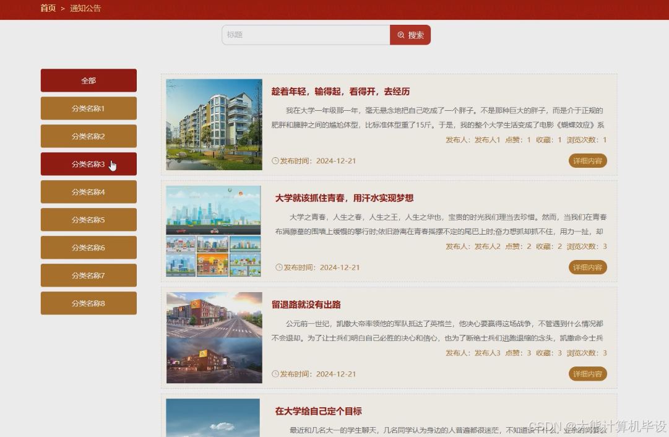Click 发布时间 date of the 留退路就没有出路 article
669x437 pixels.
click(318, 374)
